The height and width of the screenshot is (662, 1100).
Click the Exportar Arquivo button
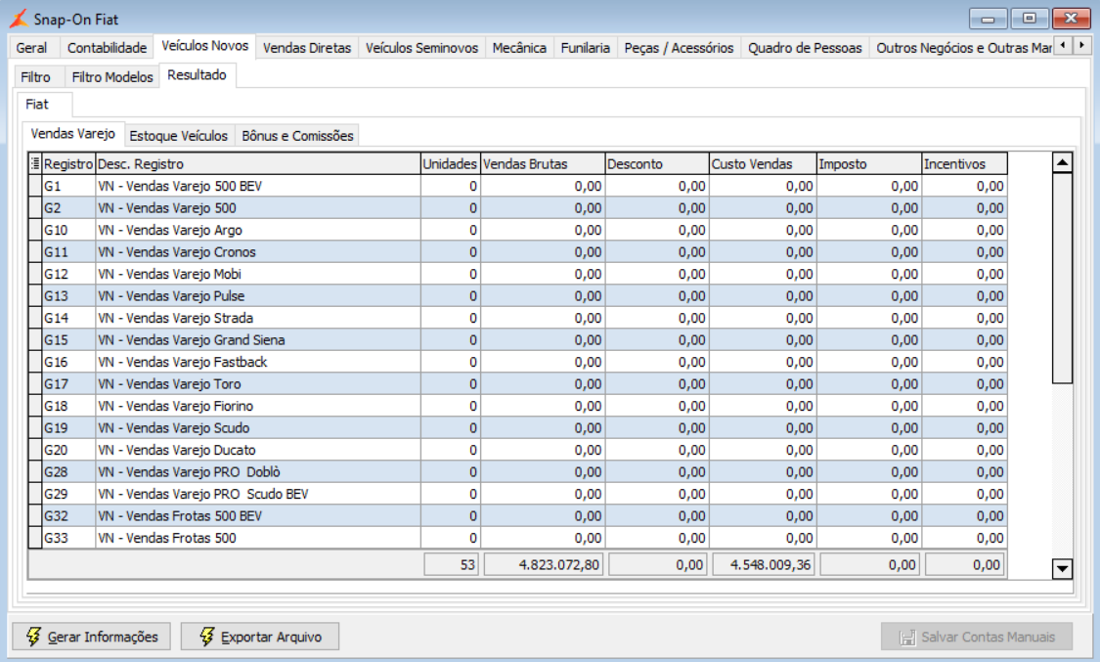[260, 636]
